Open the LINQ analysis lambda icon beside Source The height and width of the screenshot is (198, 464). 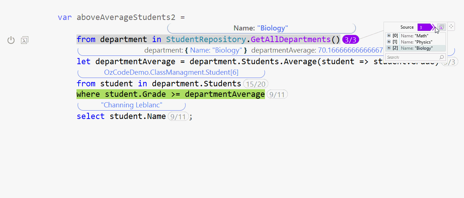441,27
